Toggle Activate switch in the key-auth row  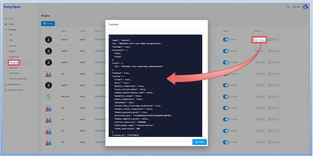pyautogui.click(x=226, y=97)
